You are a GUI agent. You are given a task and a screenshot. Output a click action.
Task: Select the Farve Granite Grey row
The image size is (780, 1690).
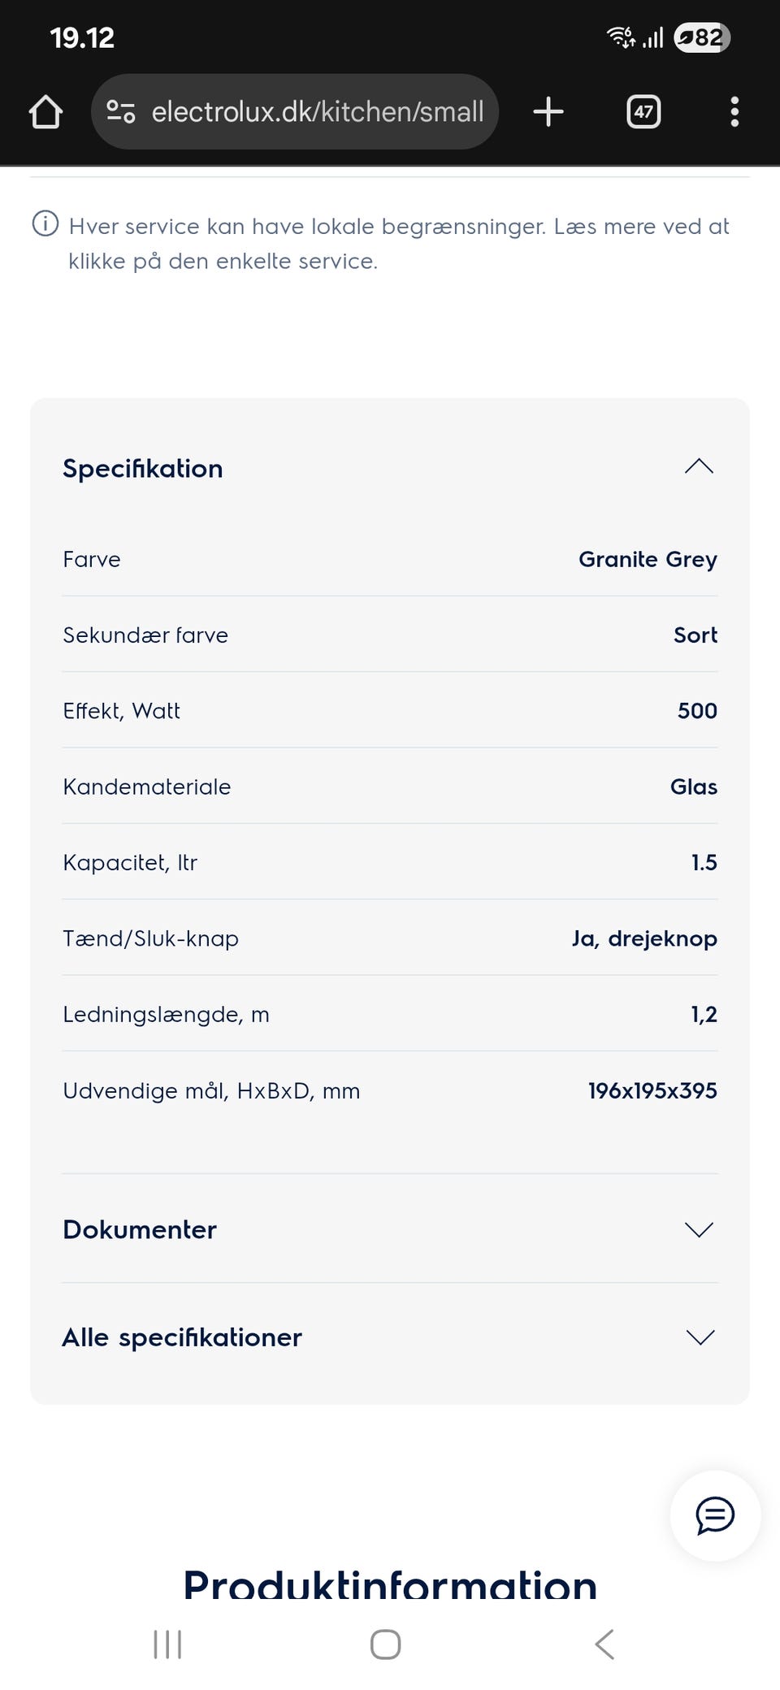click(x=390, y=560)
